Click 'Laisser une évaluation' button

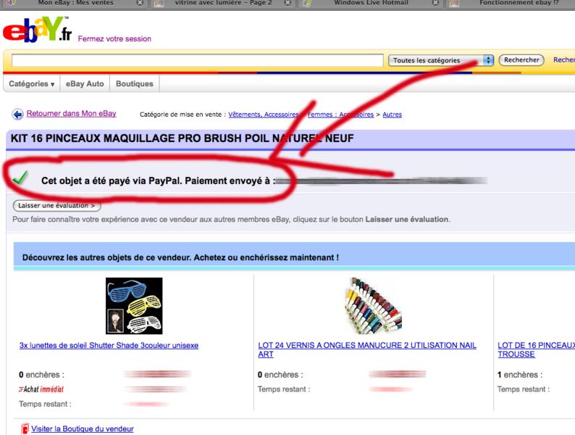56,206
